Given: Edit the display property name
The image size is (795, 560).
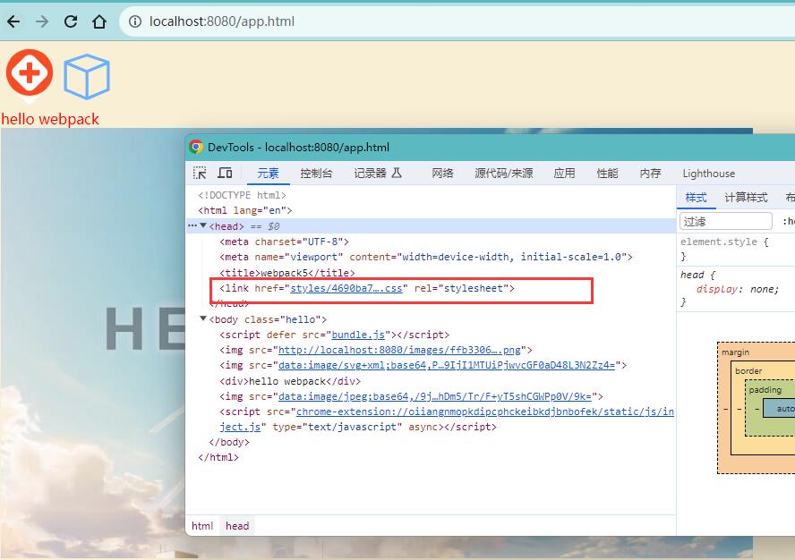Looking at the screenshot, I should [x=716, y=289].
